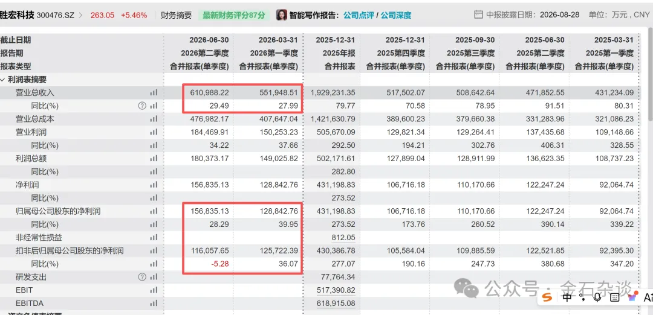
Task: Select EBIT value 517,390.82
Action: coord(336,290)
